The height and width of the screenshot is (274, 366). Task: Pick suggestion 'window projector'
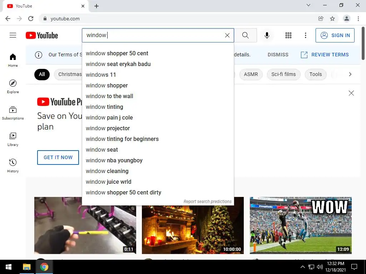(158, 128)
